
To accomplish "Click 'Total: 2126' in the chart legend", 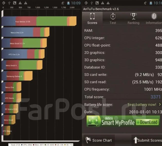I will (15, 145).
